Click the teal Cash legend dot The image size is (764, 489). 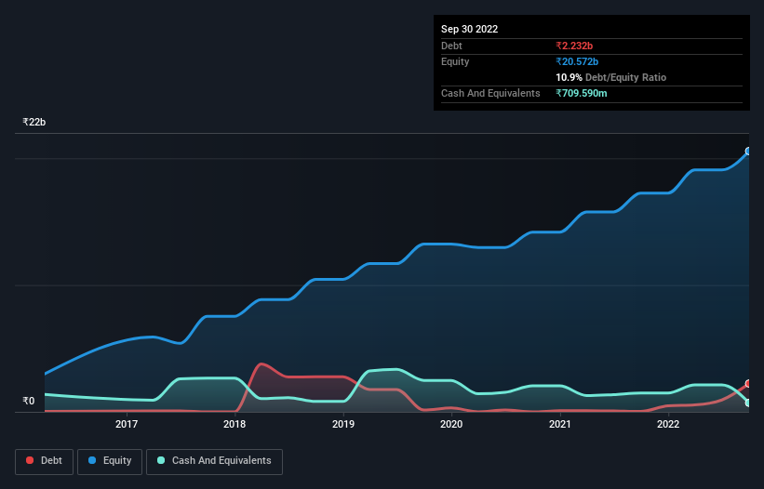tap(161, 460)
